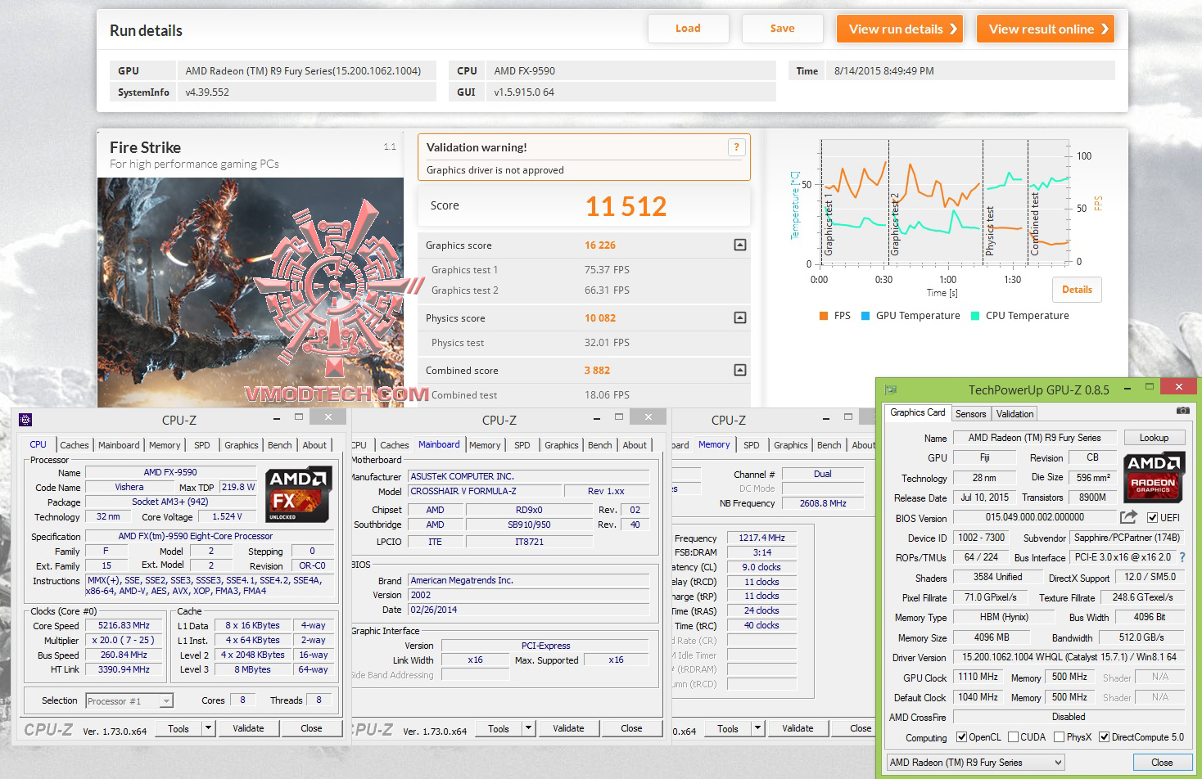Collapse the Graphics score details arrow

[739, 245]
